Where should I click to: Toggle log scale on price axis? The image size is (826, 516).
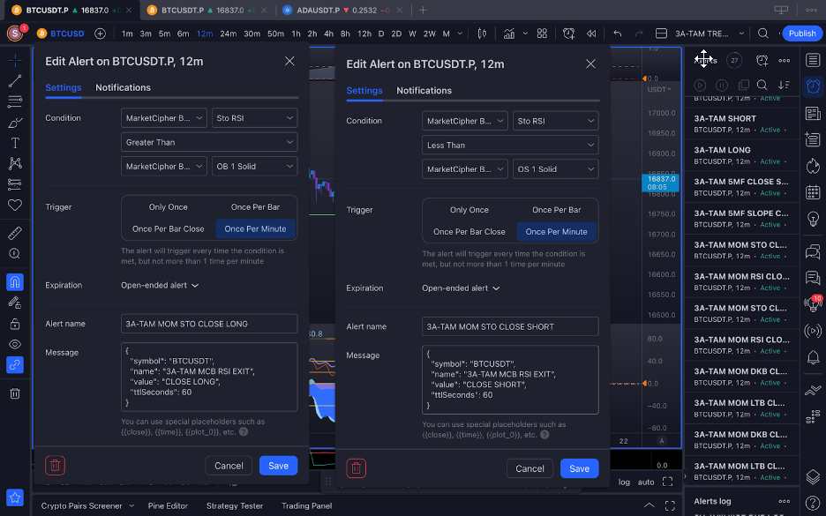(x=624, y=482)
